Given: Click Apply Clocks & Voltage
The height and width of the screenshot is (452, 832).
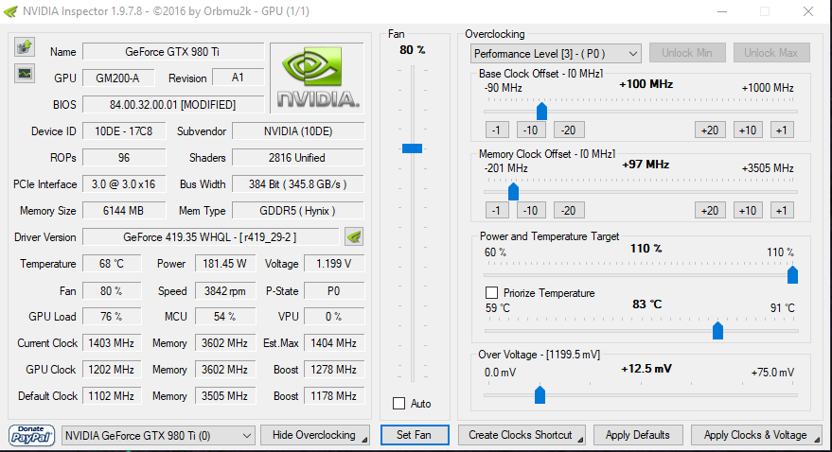Looking at the screenshot, I should pos(756,435).
